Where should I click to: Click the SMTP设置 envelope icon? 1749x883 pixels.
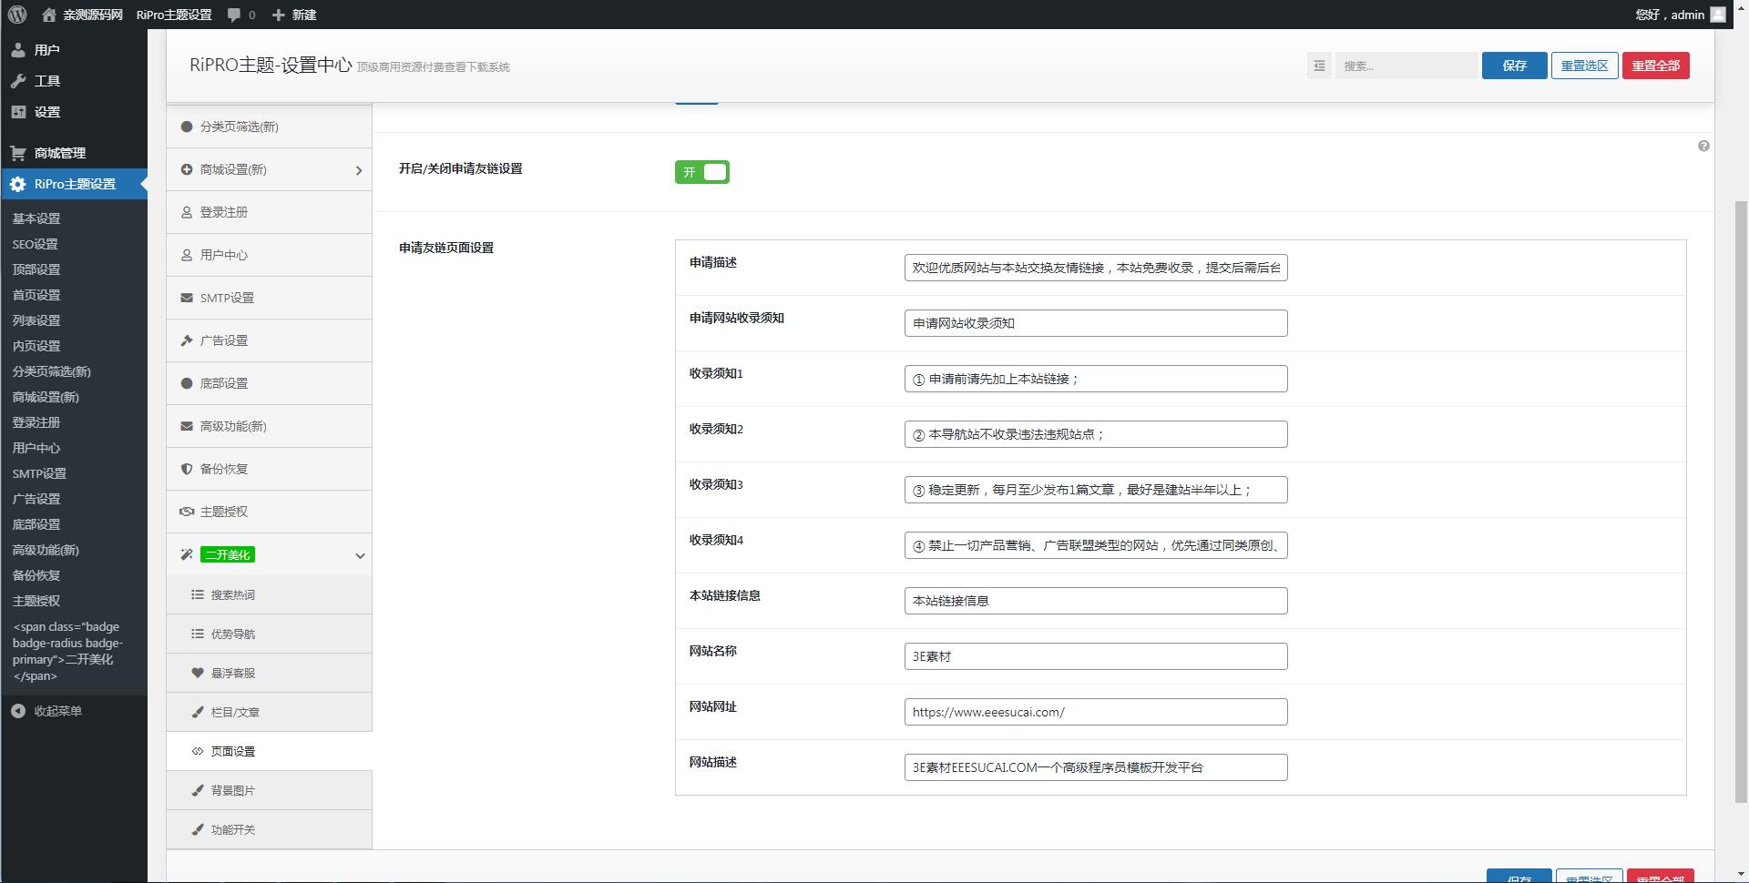coord(185,298)
